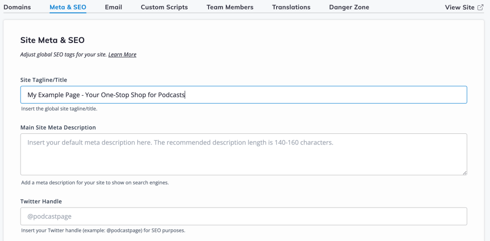Click the Main Site Meta Description label
Screen dimensions: 490x241
58,128
